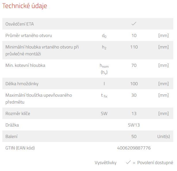Click the "Vysvětlivky" legend label
177x171 pixels.
(105, 163)
